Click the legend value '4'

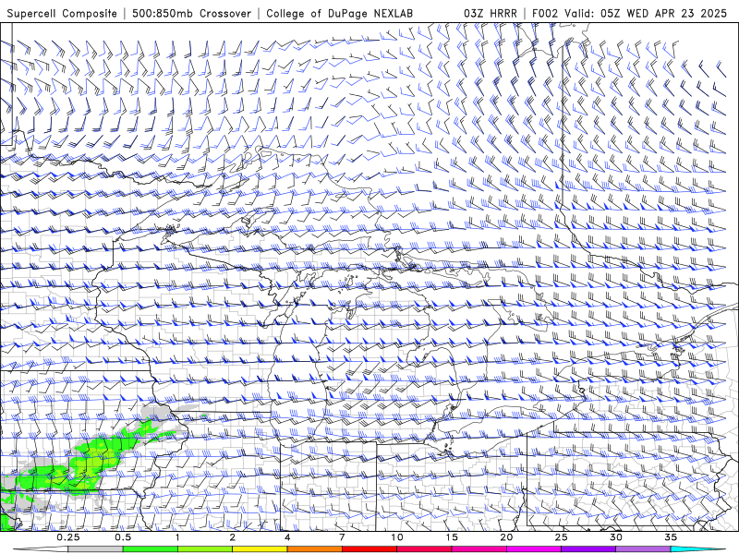[287, 537]
